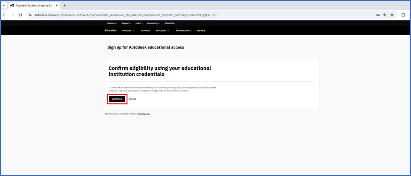This screenshot has height=176, width=411.
Task: Expand the Community dropdown menu
Action: (x=153, y=23)
